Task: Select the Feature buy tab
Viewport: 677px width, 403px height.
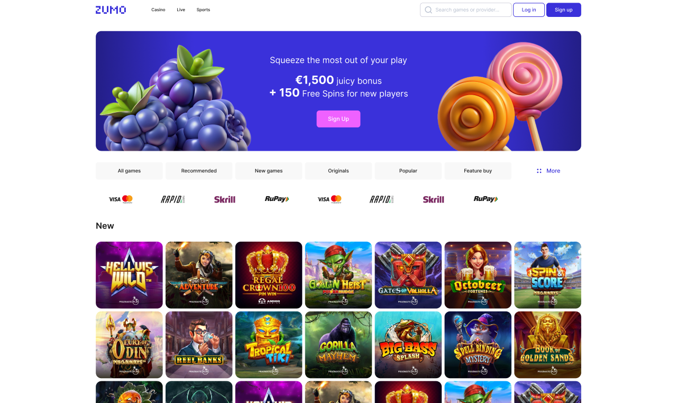Action: tap(478, 171)
